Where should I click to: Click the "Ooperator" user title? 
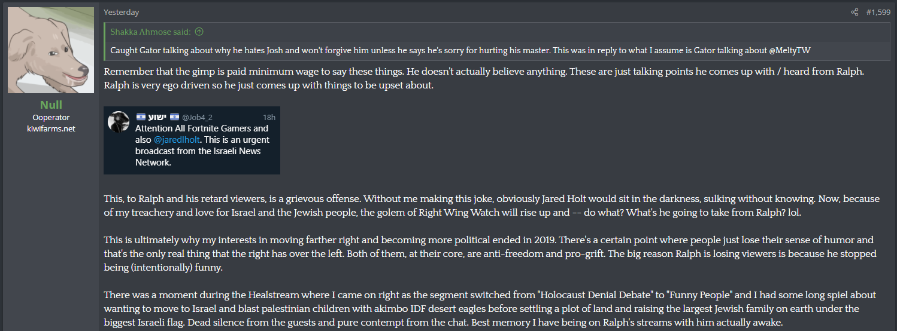51,117
